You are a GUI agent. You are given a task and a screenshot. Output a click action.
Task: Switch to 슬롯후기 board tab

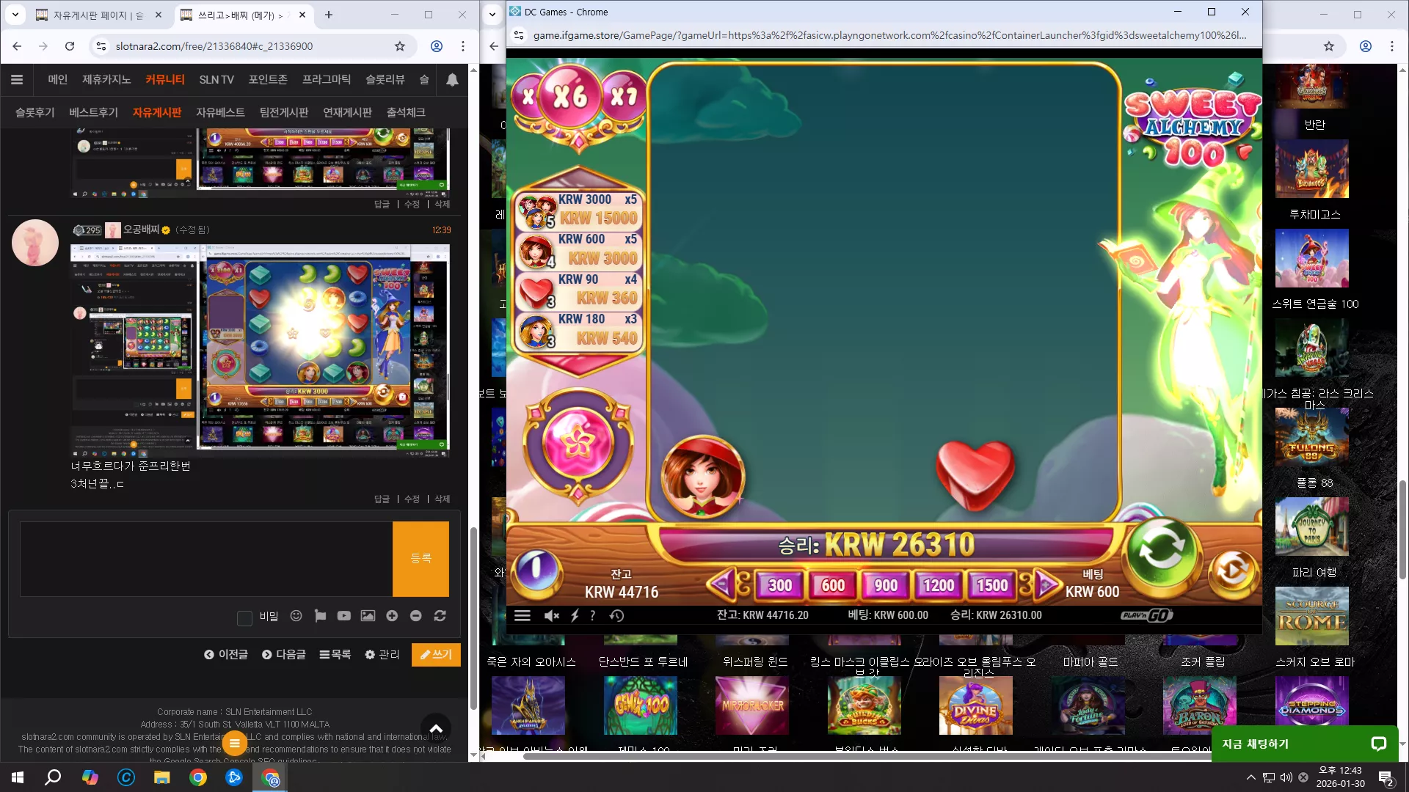click(x=35, y=112)
